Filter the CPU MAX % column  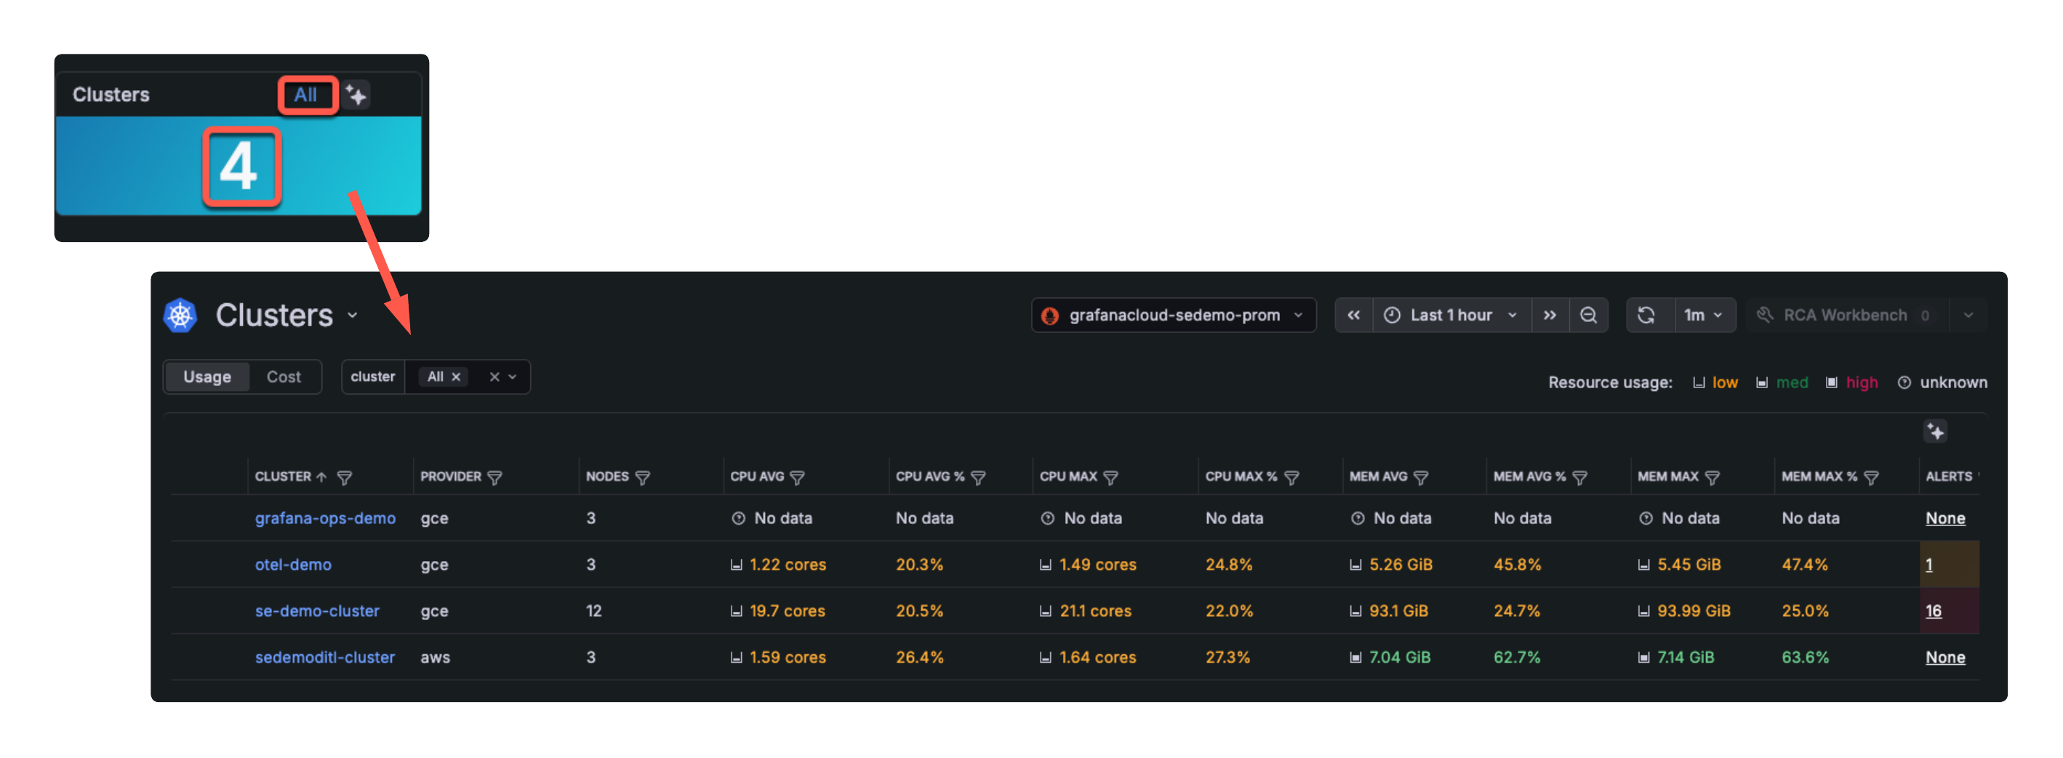pos(1291,477)
